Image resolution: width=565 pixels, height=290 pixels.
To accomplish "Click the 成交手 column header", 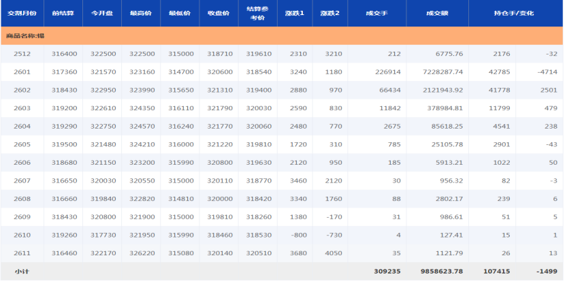I will click(x=376, y=13).
